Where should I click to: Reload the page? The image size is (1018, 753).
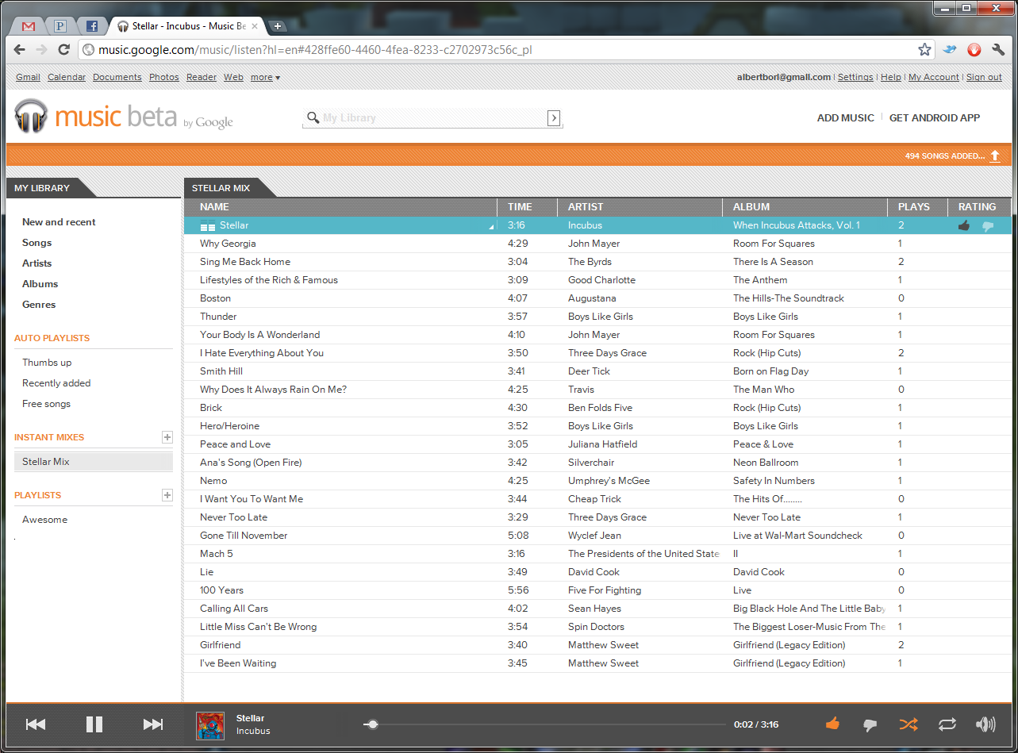tap(64, 49)
